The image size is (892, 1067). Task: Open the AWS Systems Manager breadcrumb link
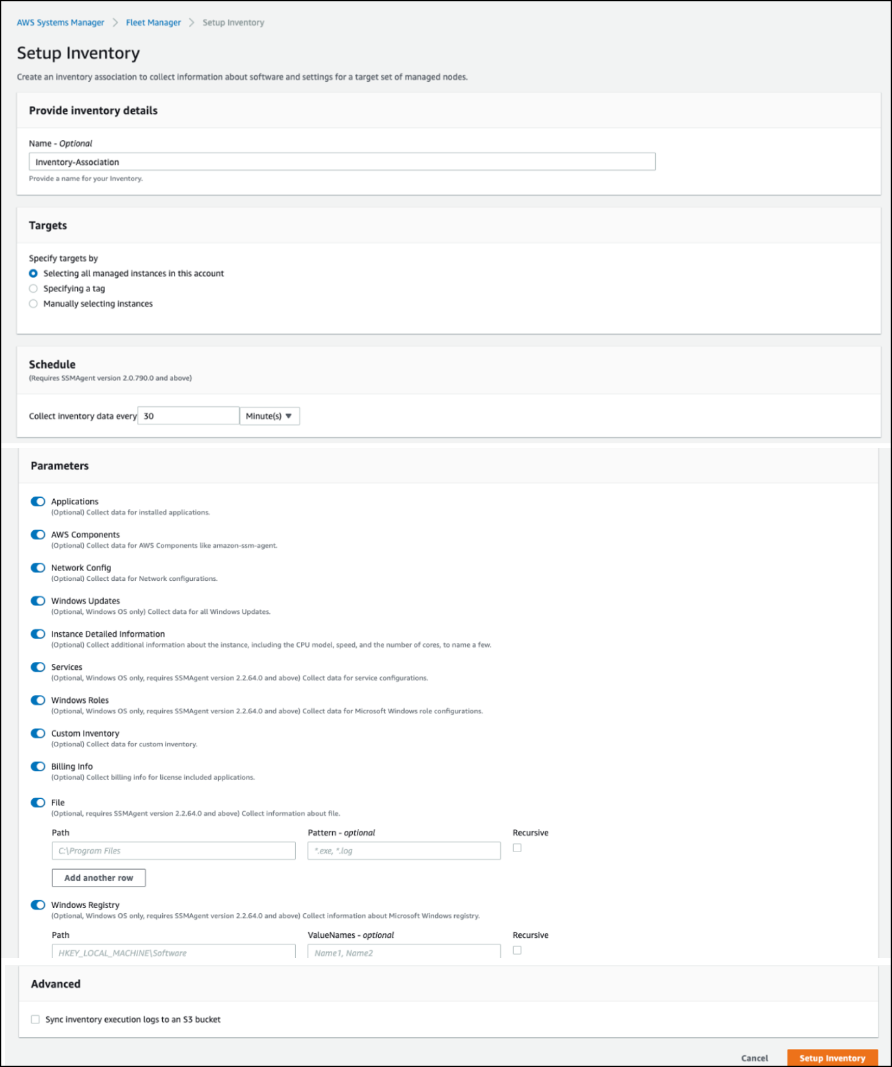[x=60, y=23]
